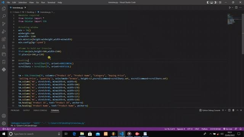Viewport: 244px width, 137px height.
Task: Open the Manage gear menu
Action: (x=4, y=123)
